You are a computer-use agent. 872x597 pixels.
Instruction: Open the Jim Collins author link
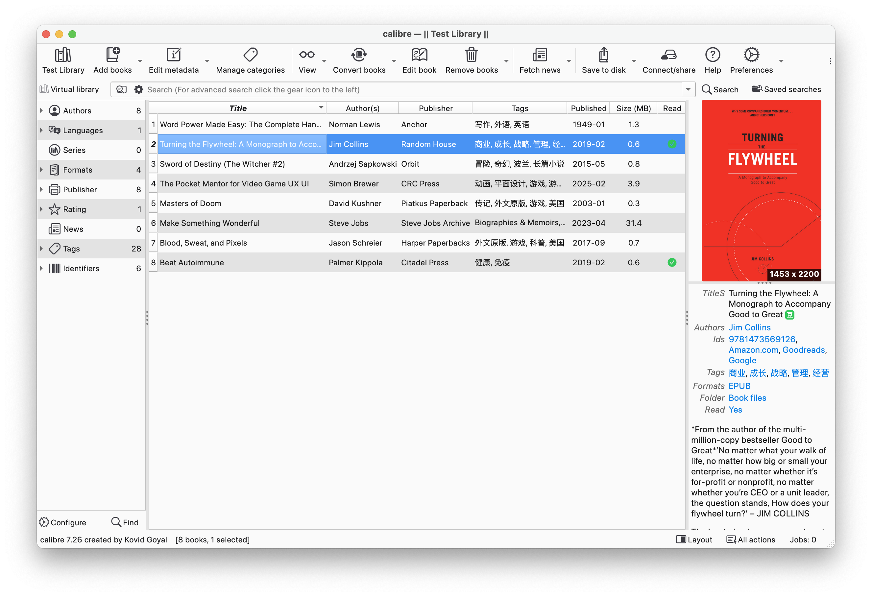point(749,327)
